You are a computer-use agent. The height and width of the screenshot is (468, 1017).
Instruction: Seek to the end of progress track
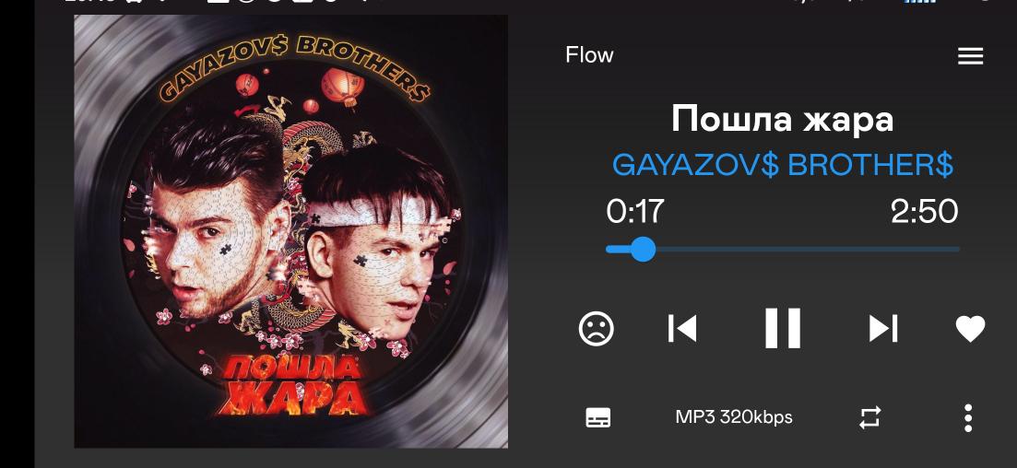[x=958, y=249]
